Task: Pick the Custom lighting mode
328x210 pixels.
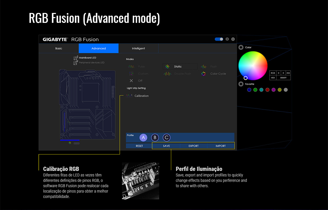Action: click(x=138, y=74)
